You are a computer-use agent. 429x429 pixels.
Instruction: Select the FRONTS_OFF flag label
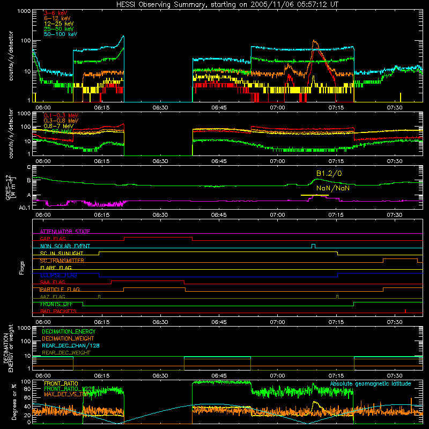pos(56,304)
